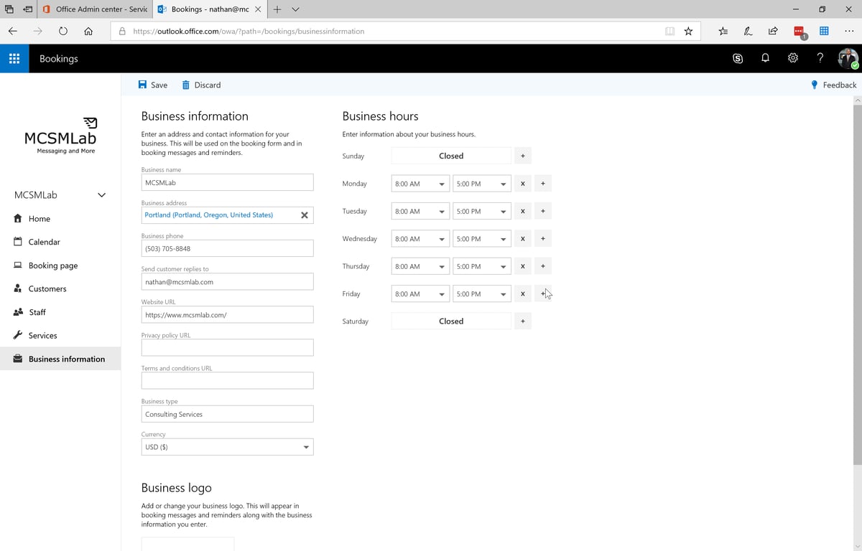862x551 pixels.
Task: Remove Friday hours with the x button
Action: coord(522,293)
